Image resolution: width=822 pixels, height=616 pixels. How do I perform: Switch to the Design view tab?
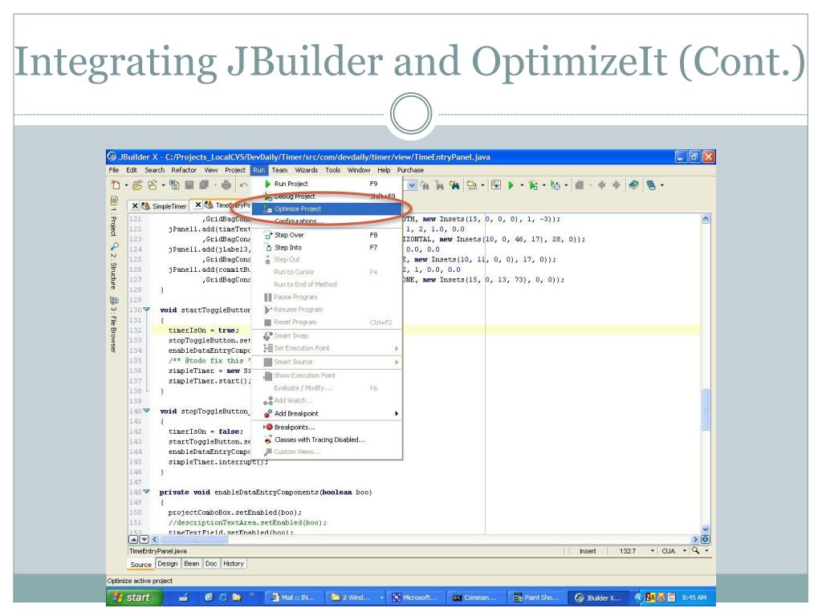(x=168, y=564)
